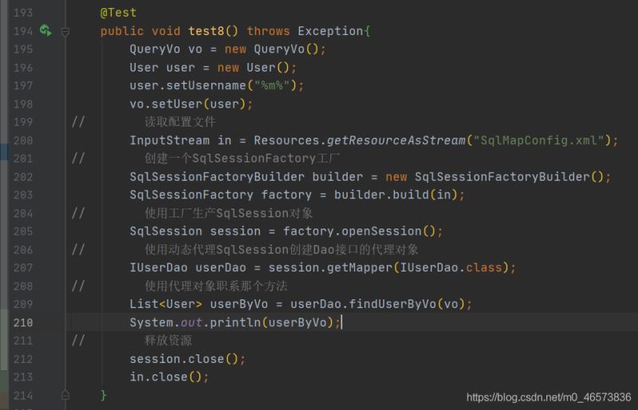Image resolution: width=638 pixels, height=410 pixels.
Task: Click findUserByVo method call
Action: click(x=392, y=304)
